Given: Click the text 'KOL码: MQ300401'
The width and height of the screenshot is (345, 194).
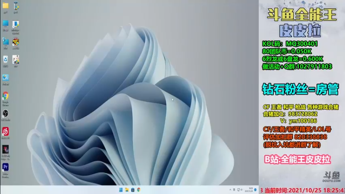Looking at the screenshot, I should (290, 44).
